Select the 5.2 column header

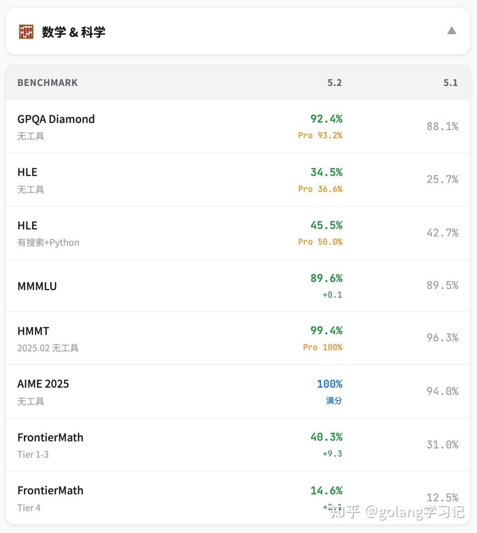[334, 82]
